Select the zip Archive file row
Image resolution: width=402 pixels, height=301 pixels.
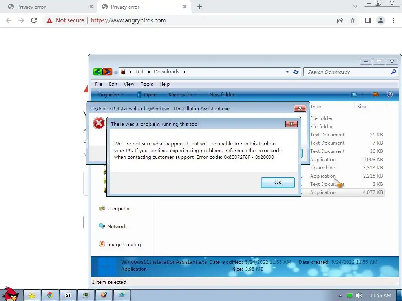(343, 168)
